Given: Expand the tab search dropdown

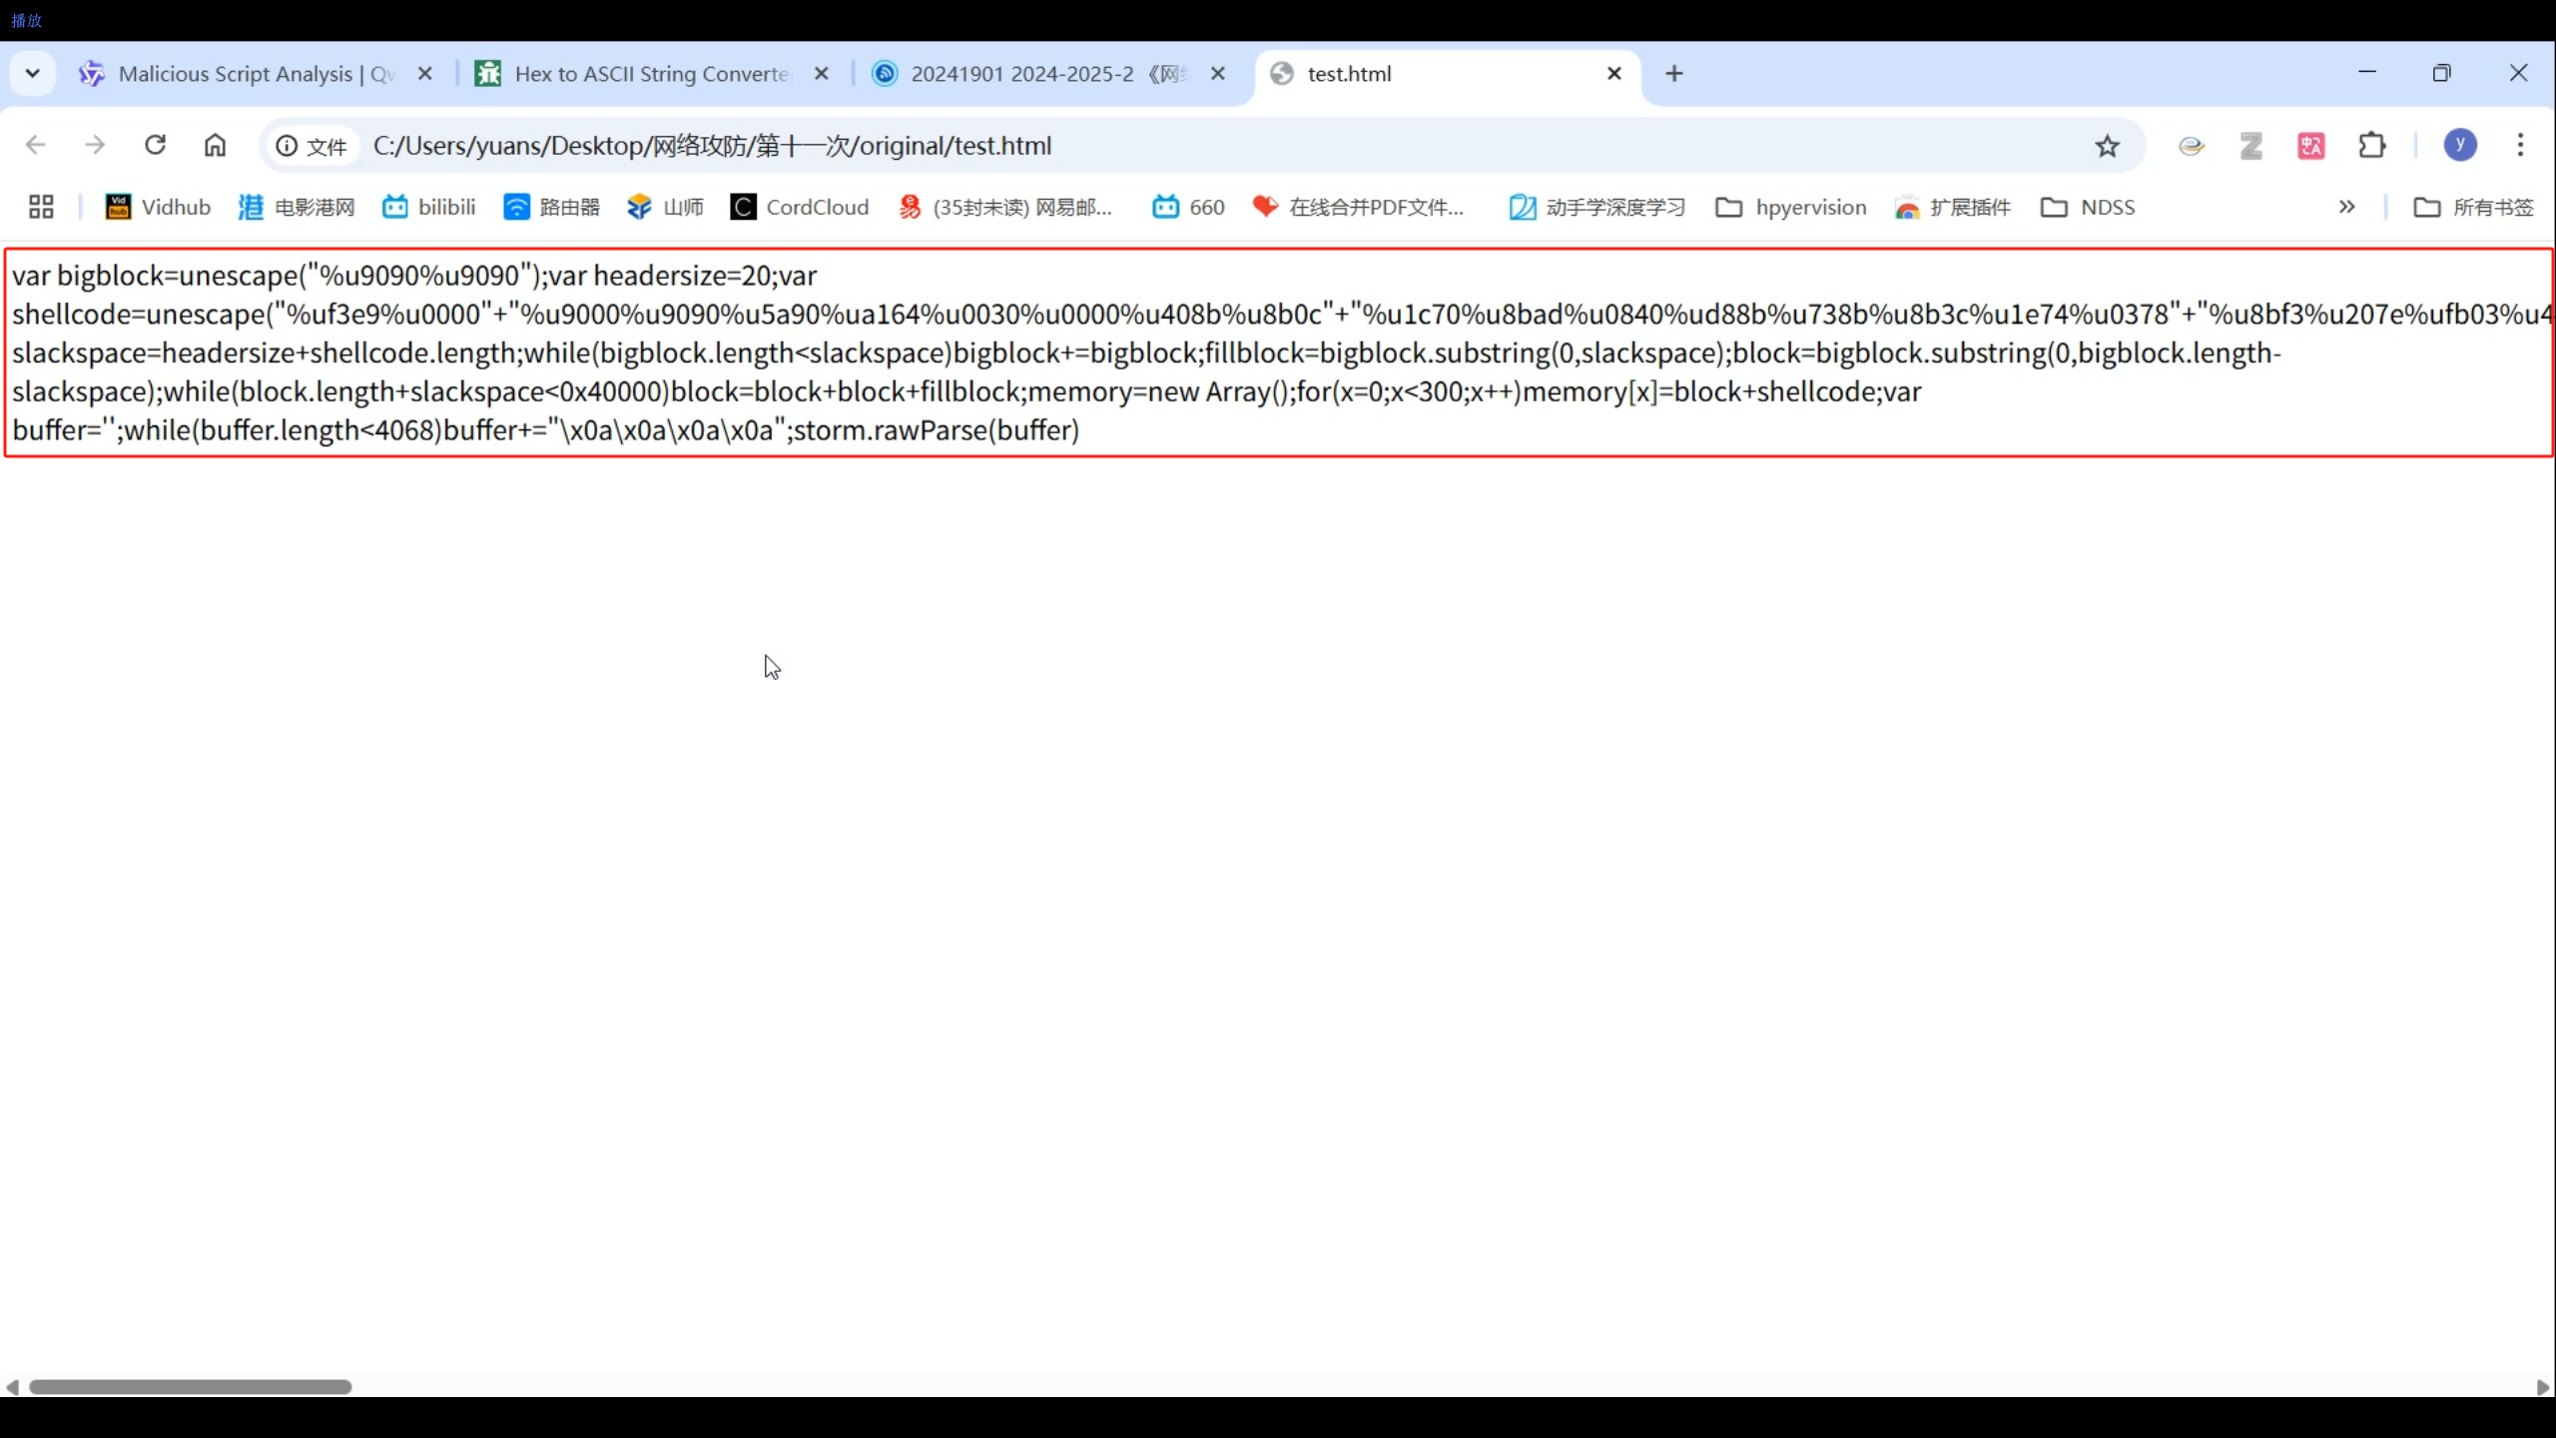Looking at the screenshot, I should click(32, 73).
